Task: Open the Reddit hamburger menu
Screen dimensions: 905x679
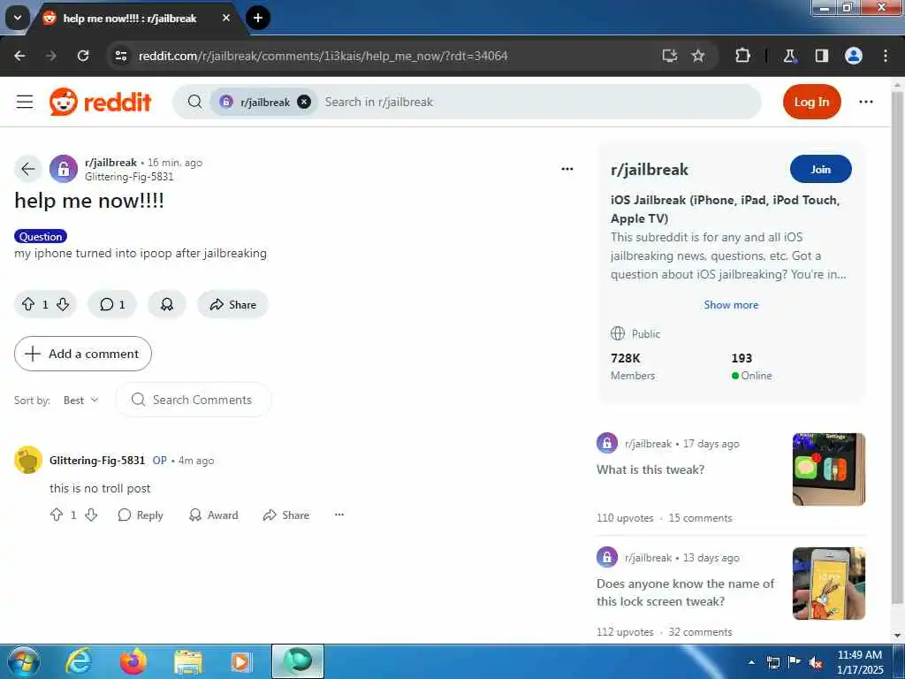Action: (x=24, y=103)
